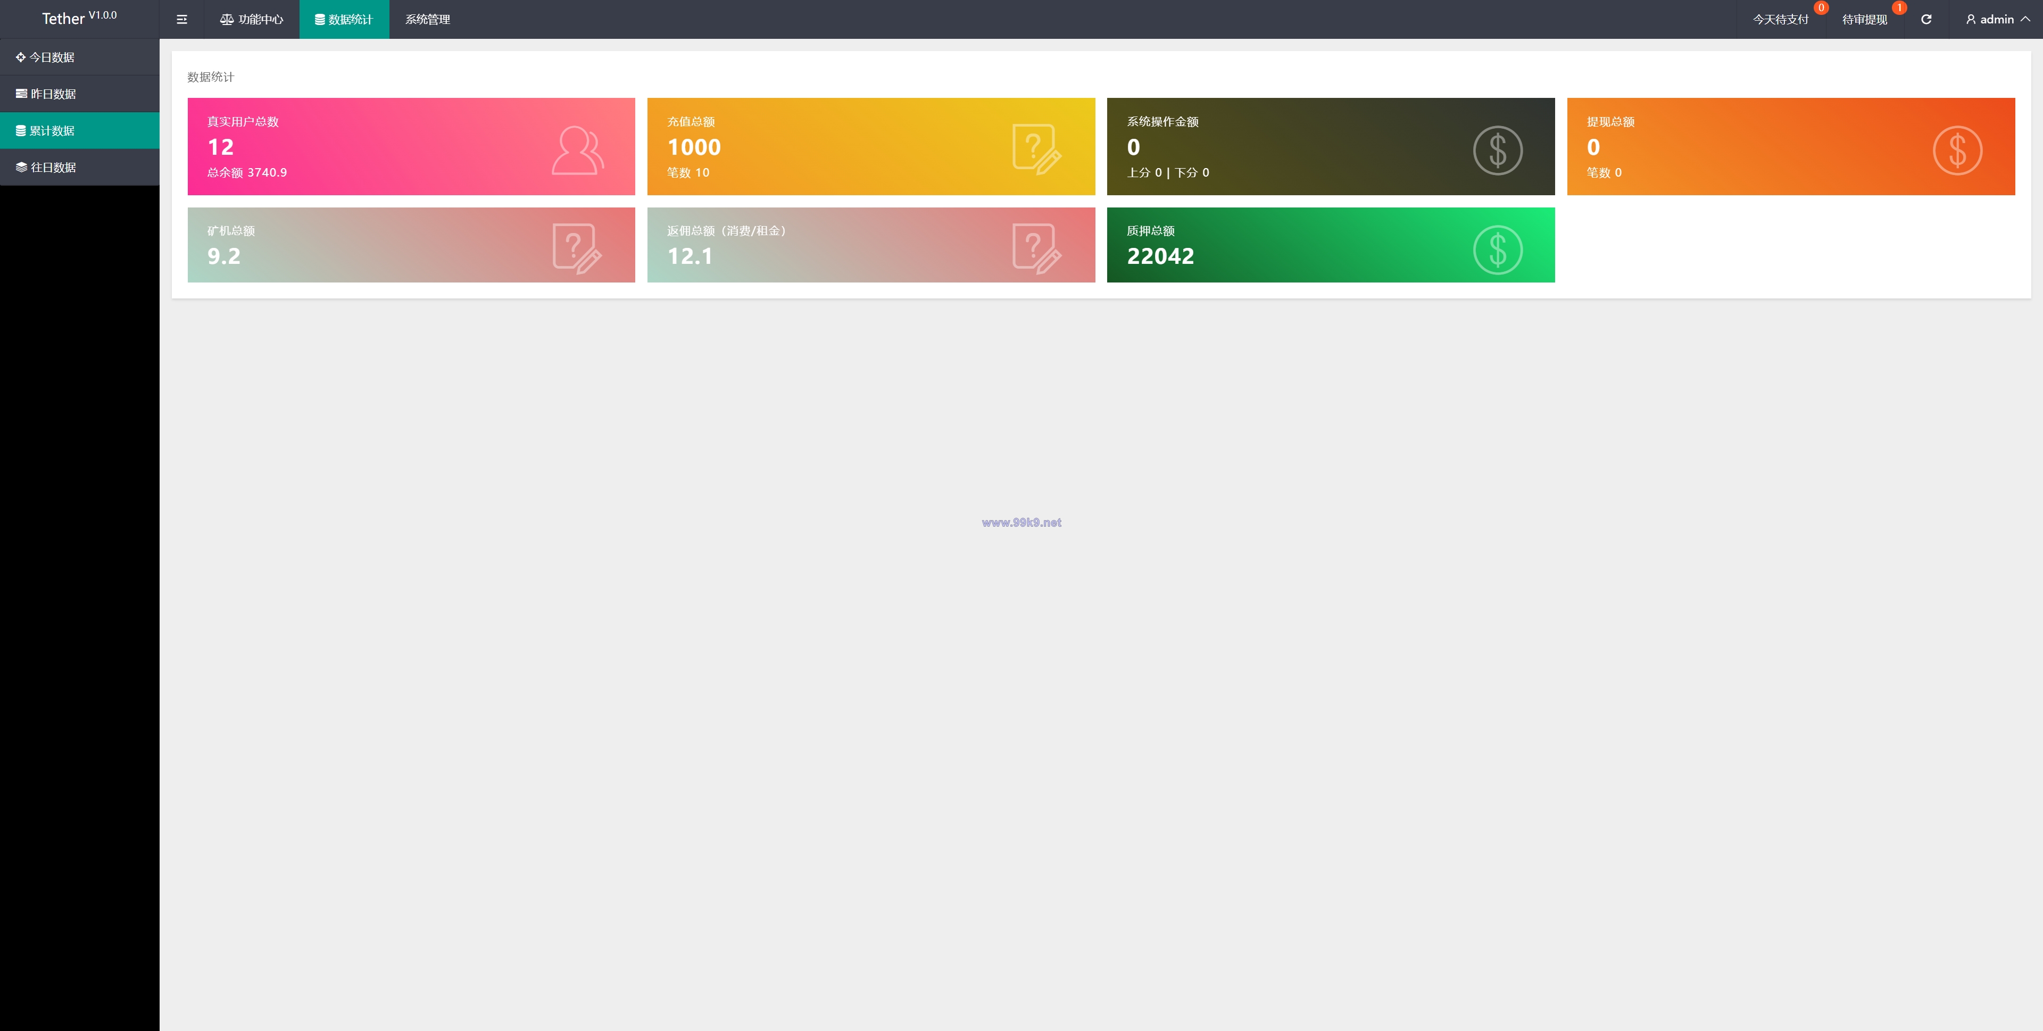The height and width of the screenshot is (1031, 2043).
Task: Expand the admin user dropdown
Action: (x=1998, y=19)
